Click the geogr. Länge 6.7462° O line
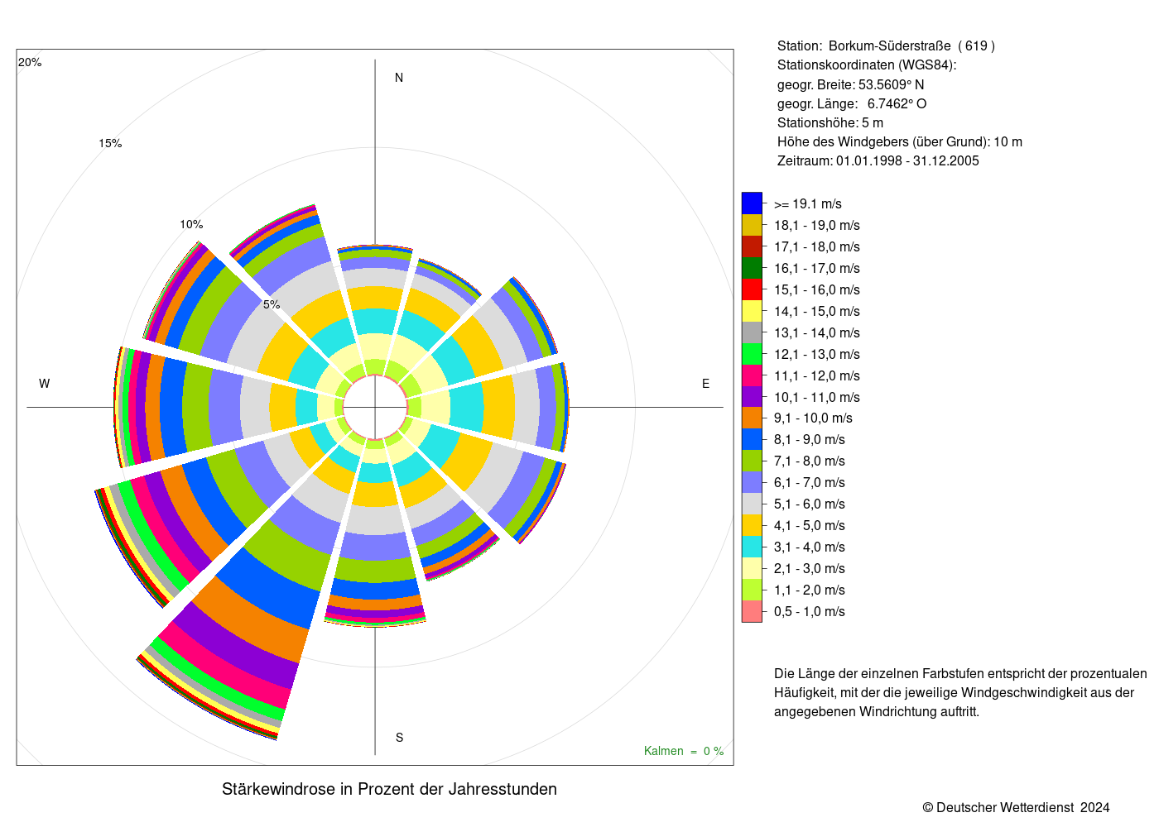 point(852,103)
